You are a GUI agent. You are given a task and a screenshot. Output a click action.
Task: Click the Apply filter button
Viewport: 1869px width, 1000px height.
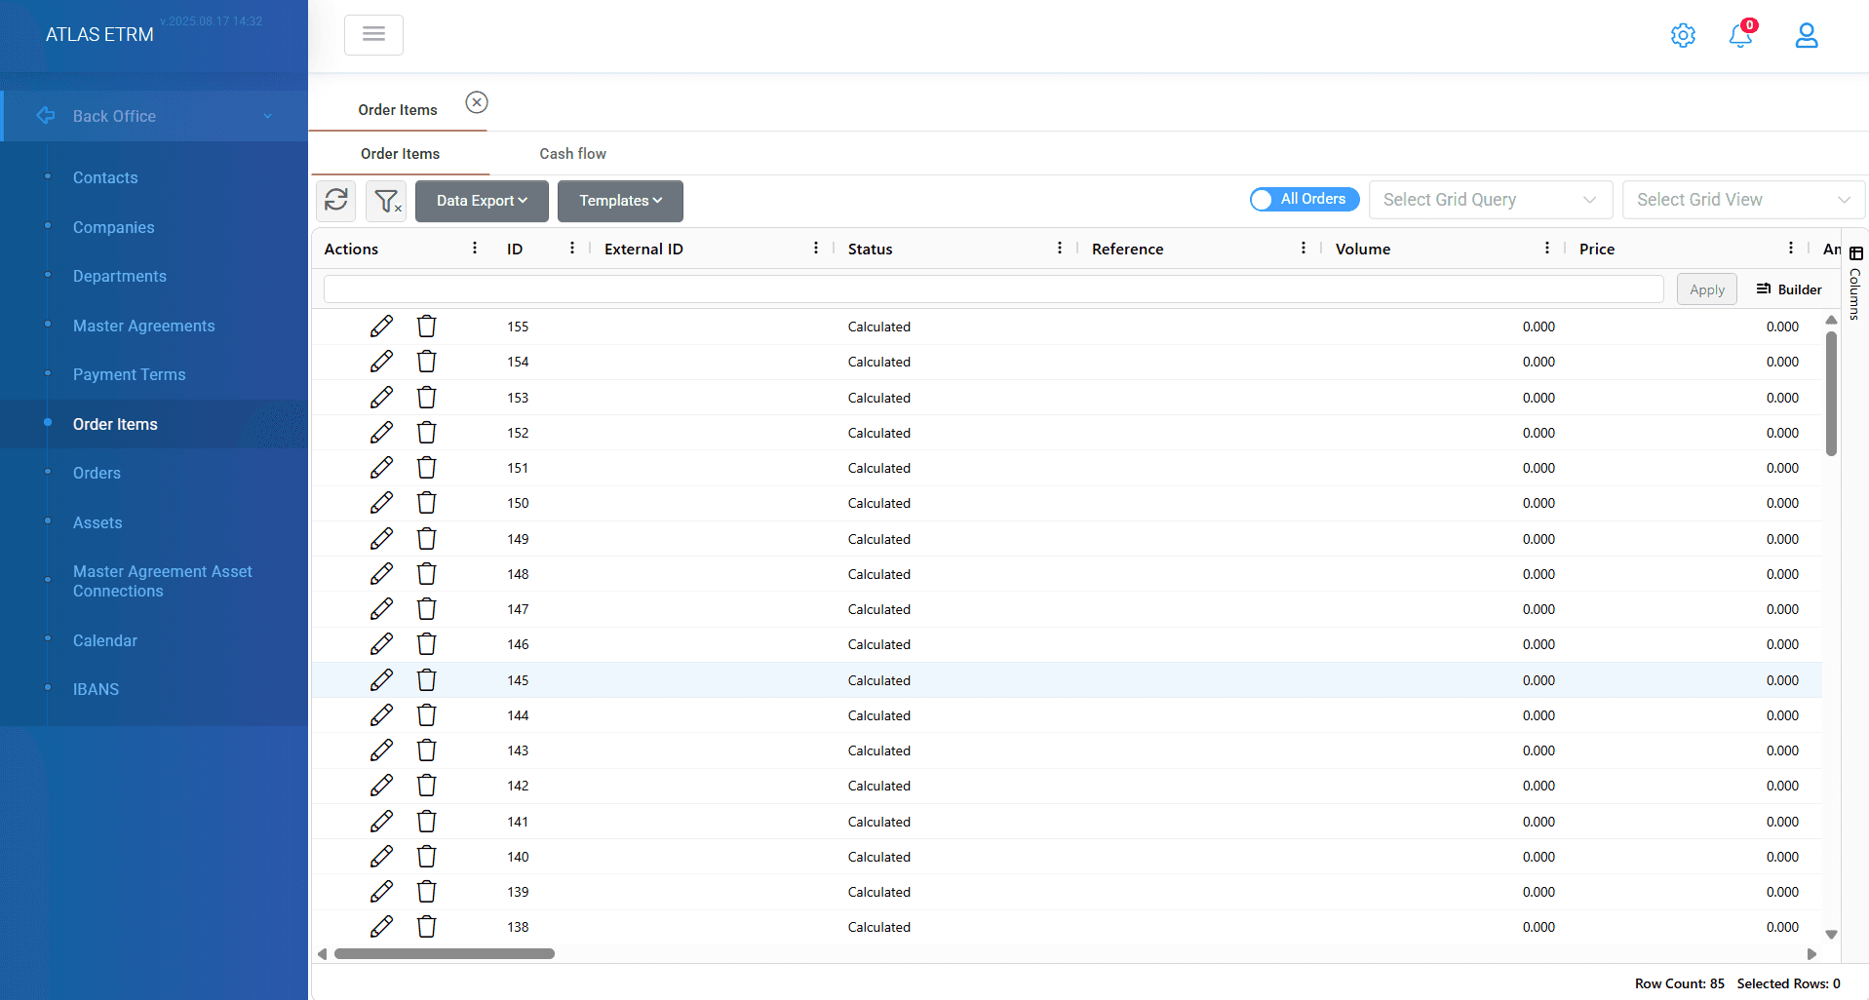pyautogui.click(x=1707, y=289)
